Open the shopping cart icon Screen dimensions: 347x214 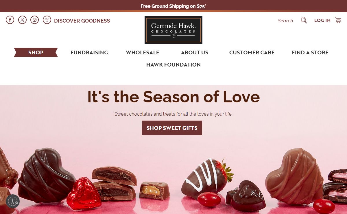coord(338,20)
